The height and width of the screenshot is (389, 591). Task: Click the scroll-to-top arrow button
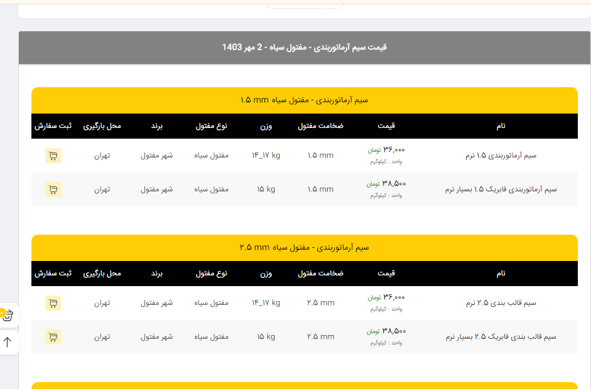8,342
